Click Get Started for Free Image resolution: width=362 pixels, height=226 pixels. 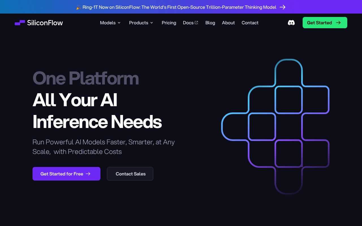tap(66, 174)
